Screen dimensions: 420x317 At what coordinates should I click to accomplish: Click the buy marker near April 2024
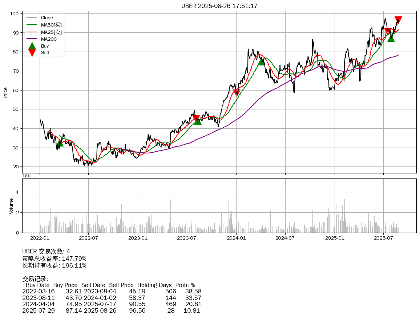click(261, 62)
